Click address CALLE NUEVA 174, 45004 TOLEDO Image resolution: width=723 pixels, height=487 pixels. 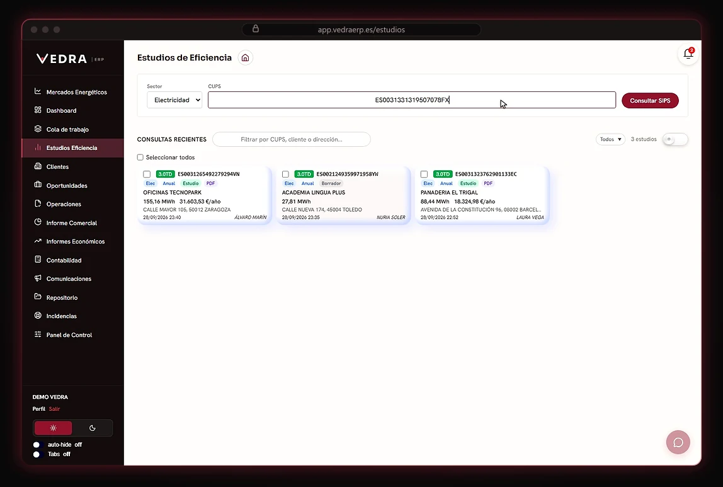click(322, 209)
